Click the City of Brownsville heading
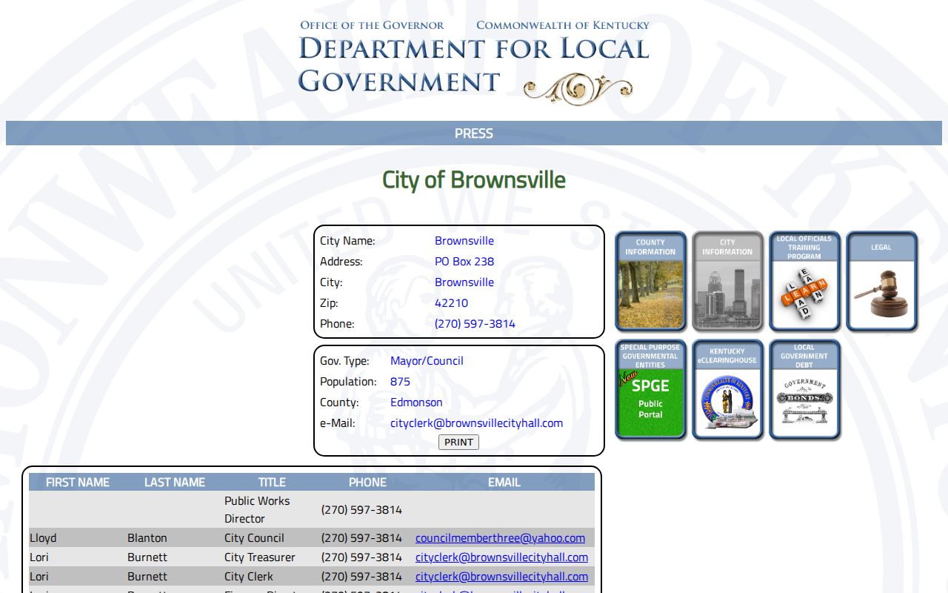 (x=474, y=180)
